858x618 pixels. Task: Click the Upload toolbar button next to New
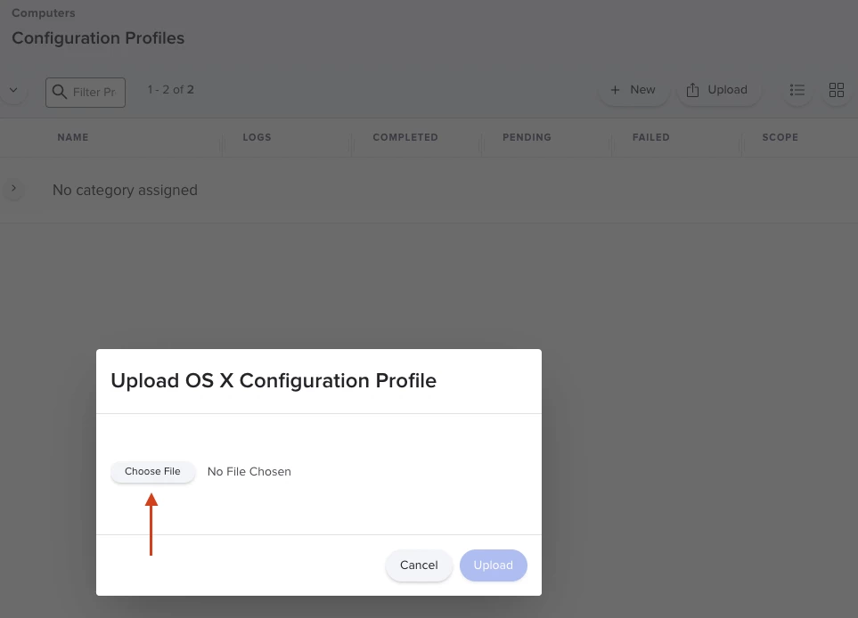coord(718,90)
